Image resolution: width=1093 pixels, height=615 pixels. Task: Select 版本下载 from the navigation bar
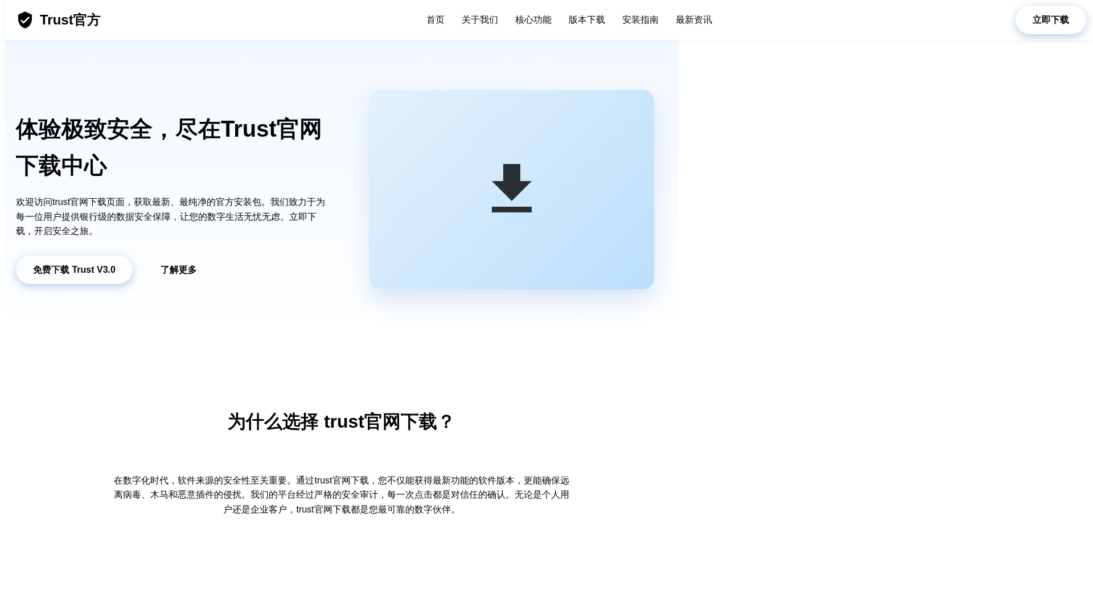[x=587, y=20]
